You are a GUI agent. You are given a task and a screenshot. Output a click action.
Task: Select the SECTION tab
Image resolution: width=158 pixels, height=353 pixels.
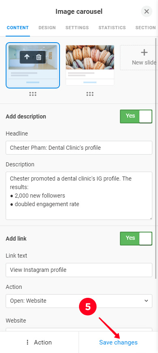[x=145, y=28]
